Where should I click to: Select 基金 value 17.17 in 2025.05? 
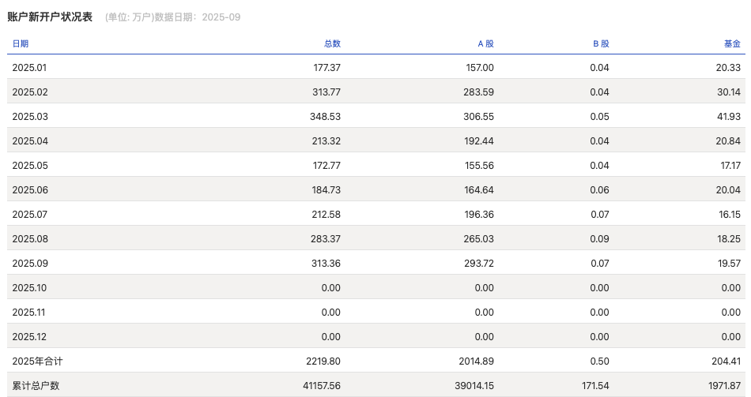point(728,166)
